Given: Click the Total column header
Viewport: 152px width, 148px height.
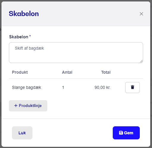Looking at the screenshot, I should 106,72.
